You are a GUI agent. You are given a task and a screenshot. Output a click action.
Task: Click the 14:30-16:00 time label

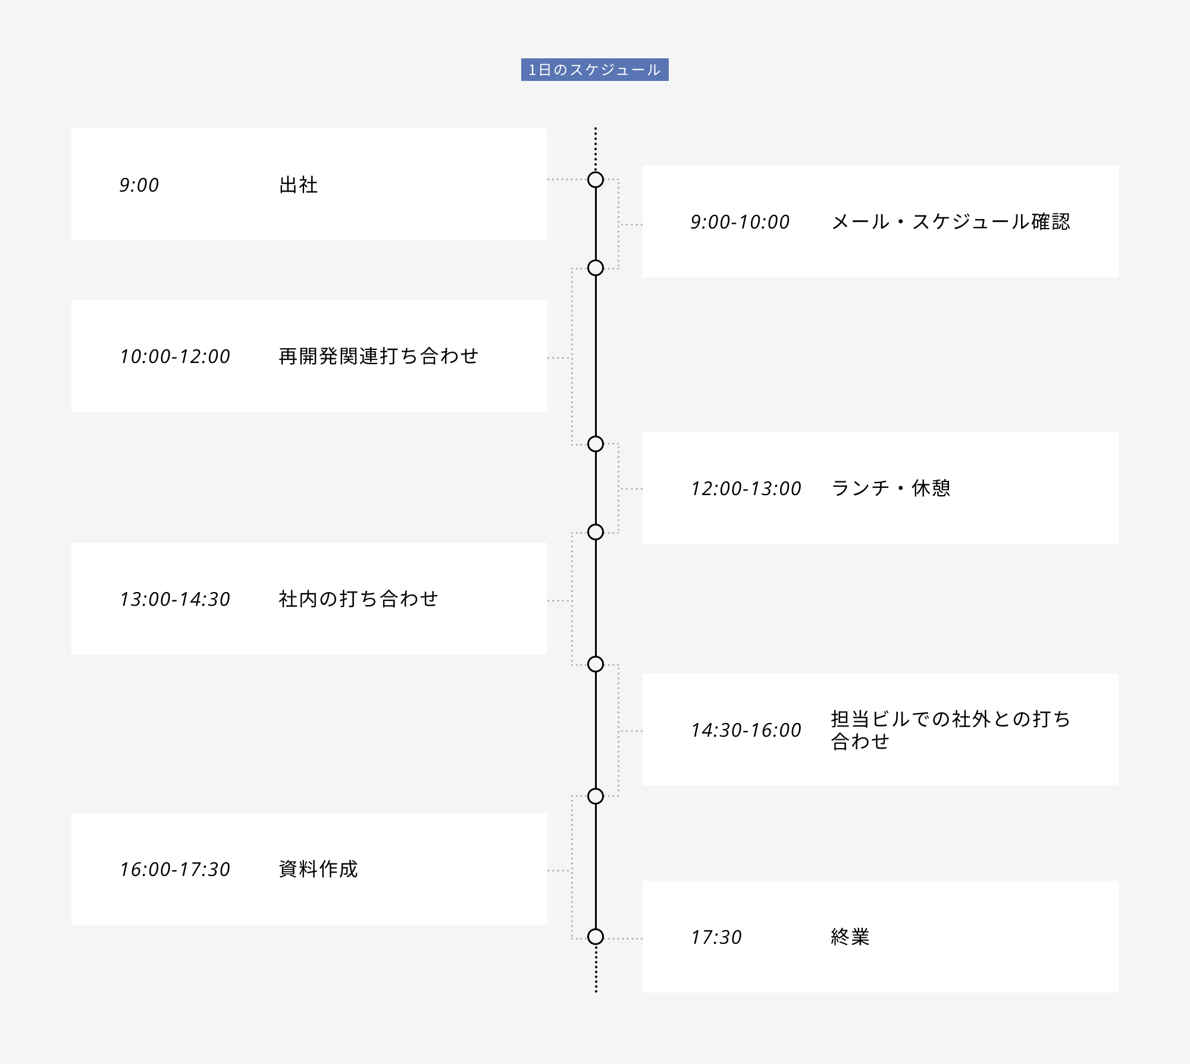[746, 730]
